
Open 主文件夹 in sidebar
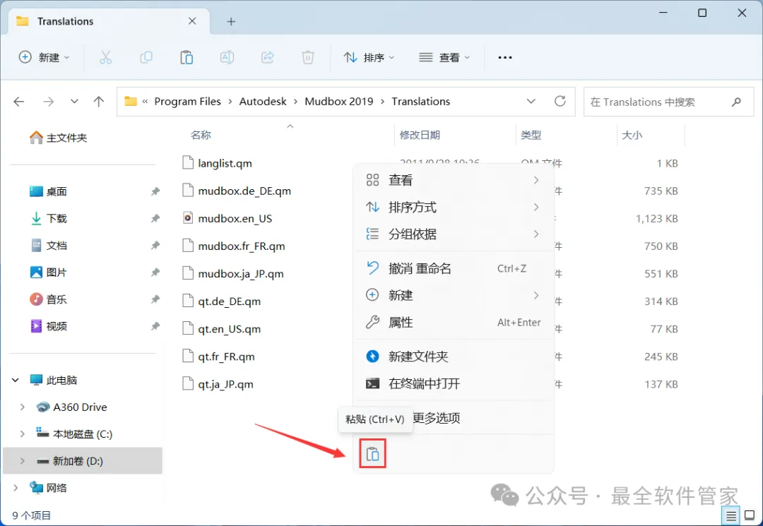pos(59,138)
